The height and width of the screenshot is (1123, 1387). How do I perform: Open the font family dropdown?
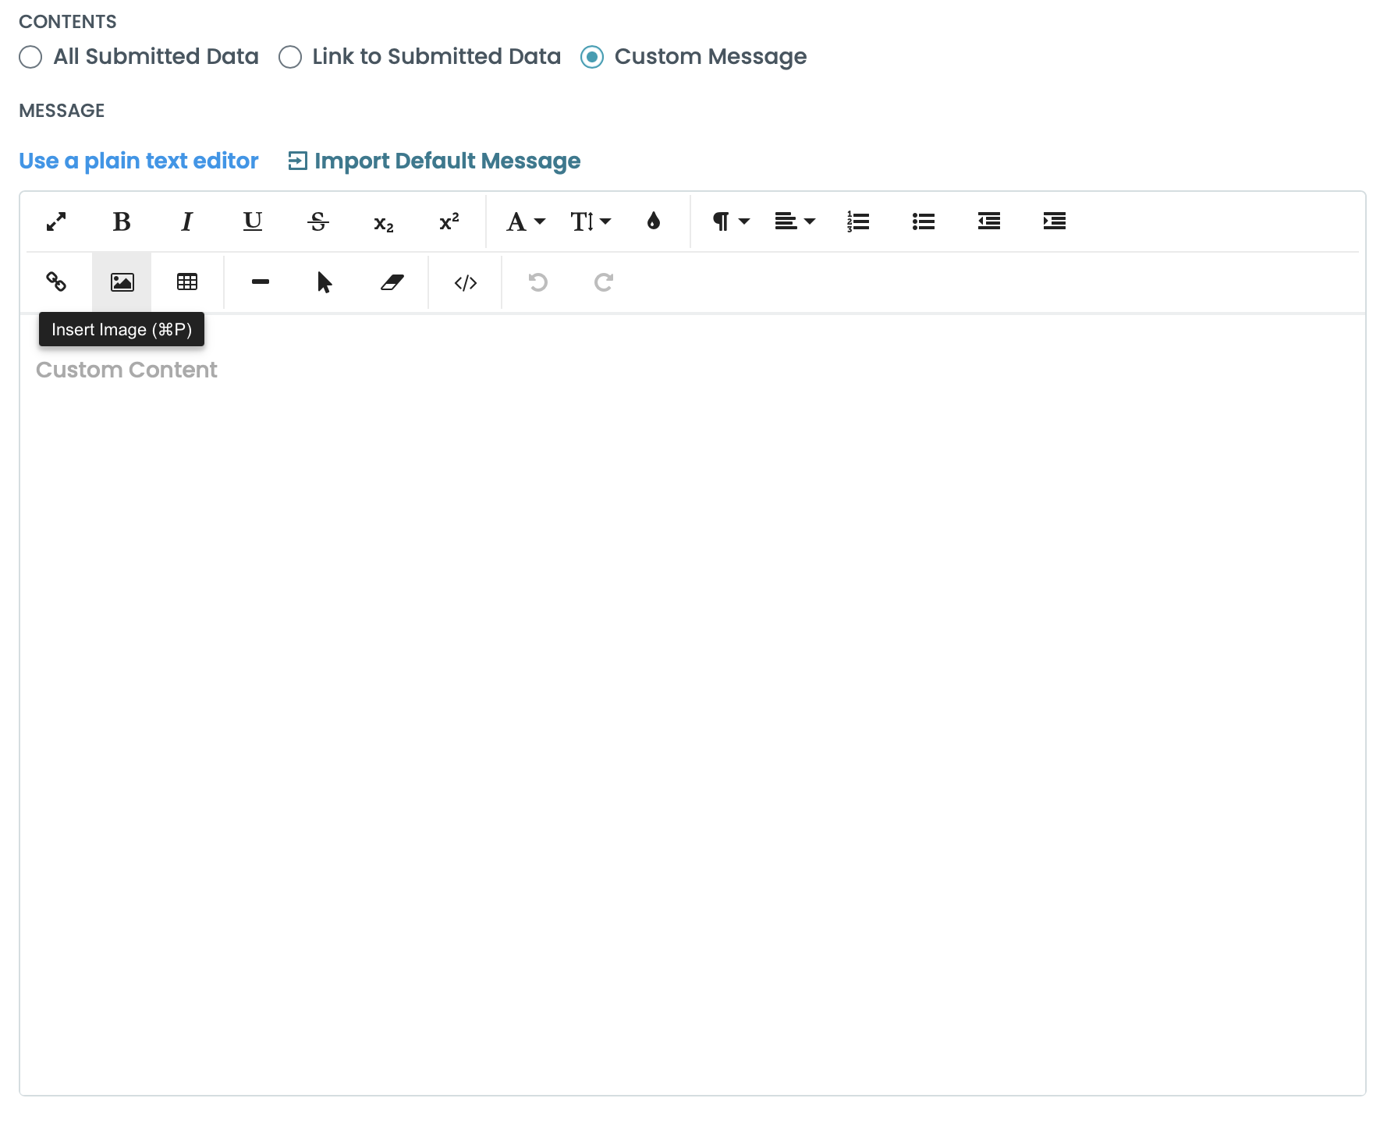click(523, 222)
